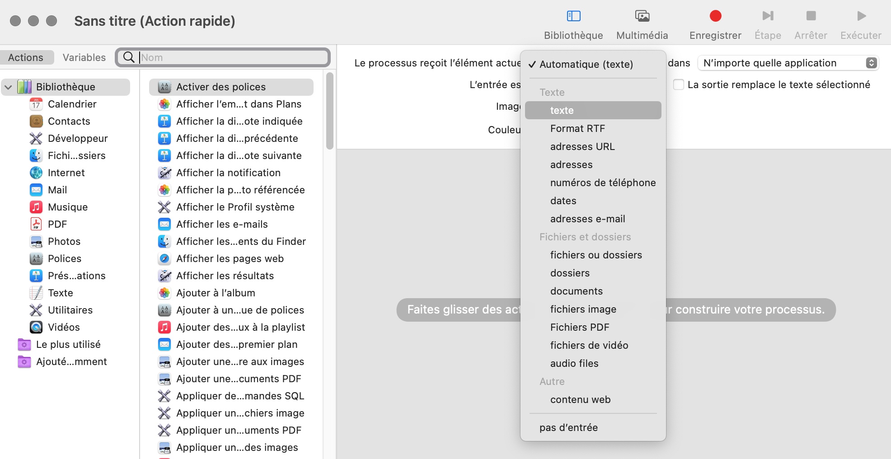This screenshot has width=891, height=459.
Task: Choose "dossiers" menu option
Action: pyautogui.click(x=593, y=273)
